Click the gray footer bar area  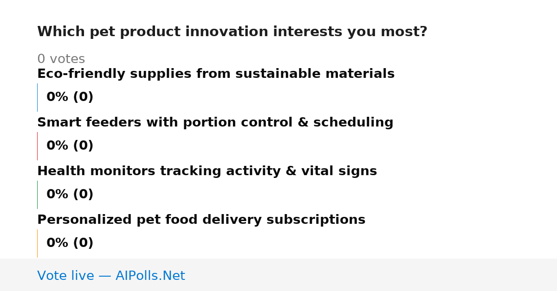278,275
